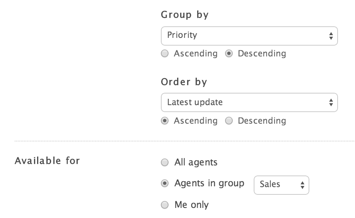Click the arrows icon on Priority select

[331, 36]
